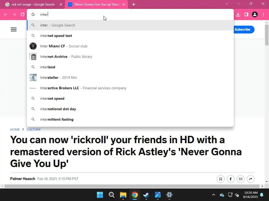The image size is (269, 201).
Task: Open the Chrome profile avatar
Action: coord(255,15)
